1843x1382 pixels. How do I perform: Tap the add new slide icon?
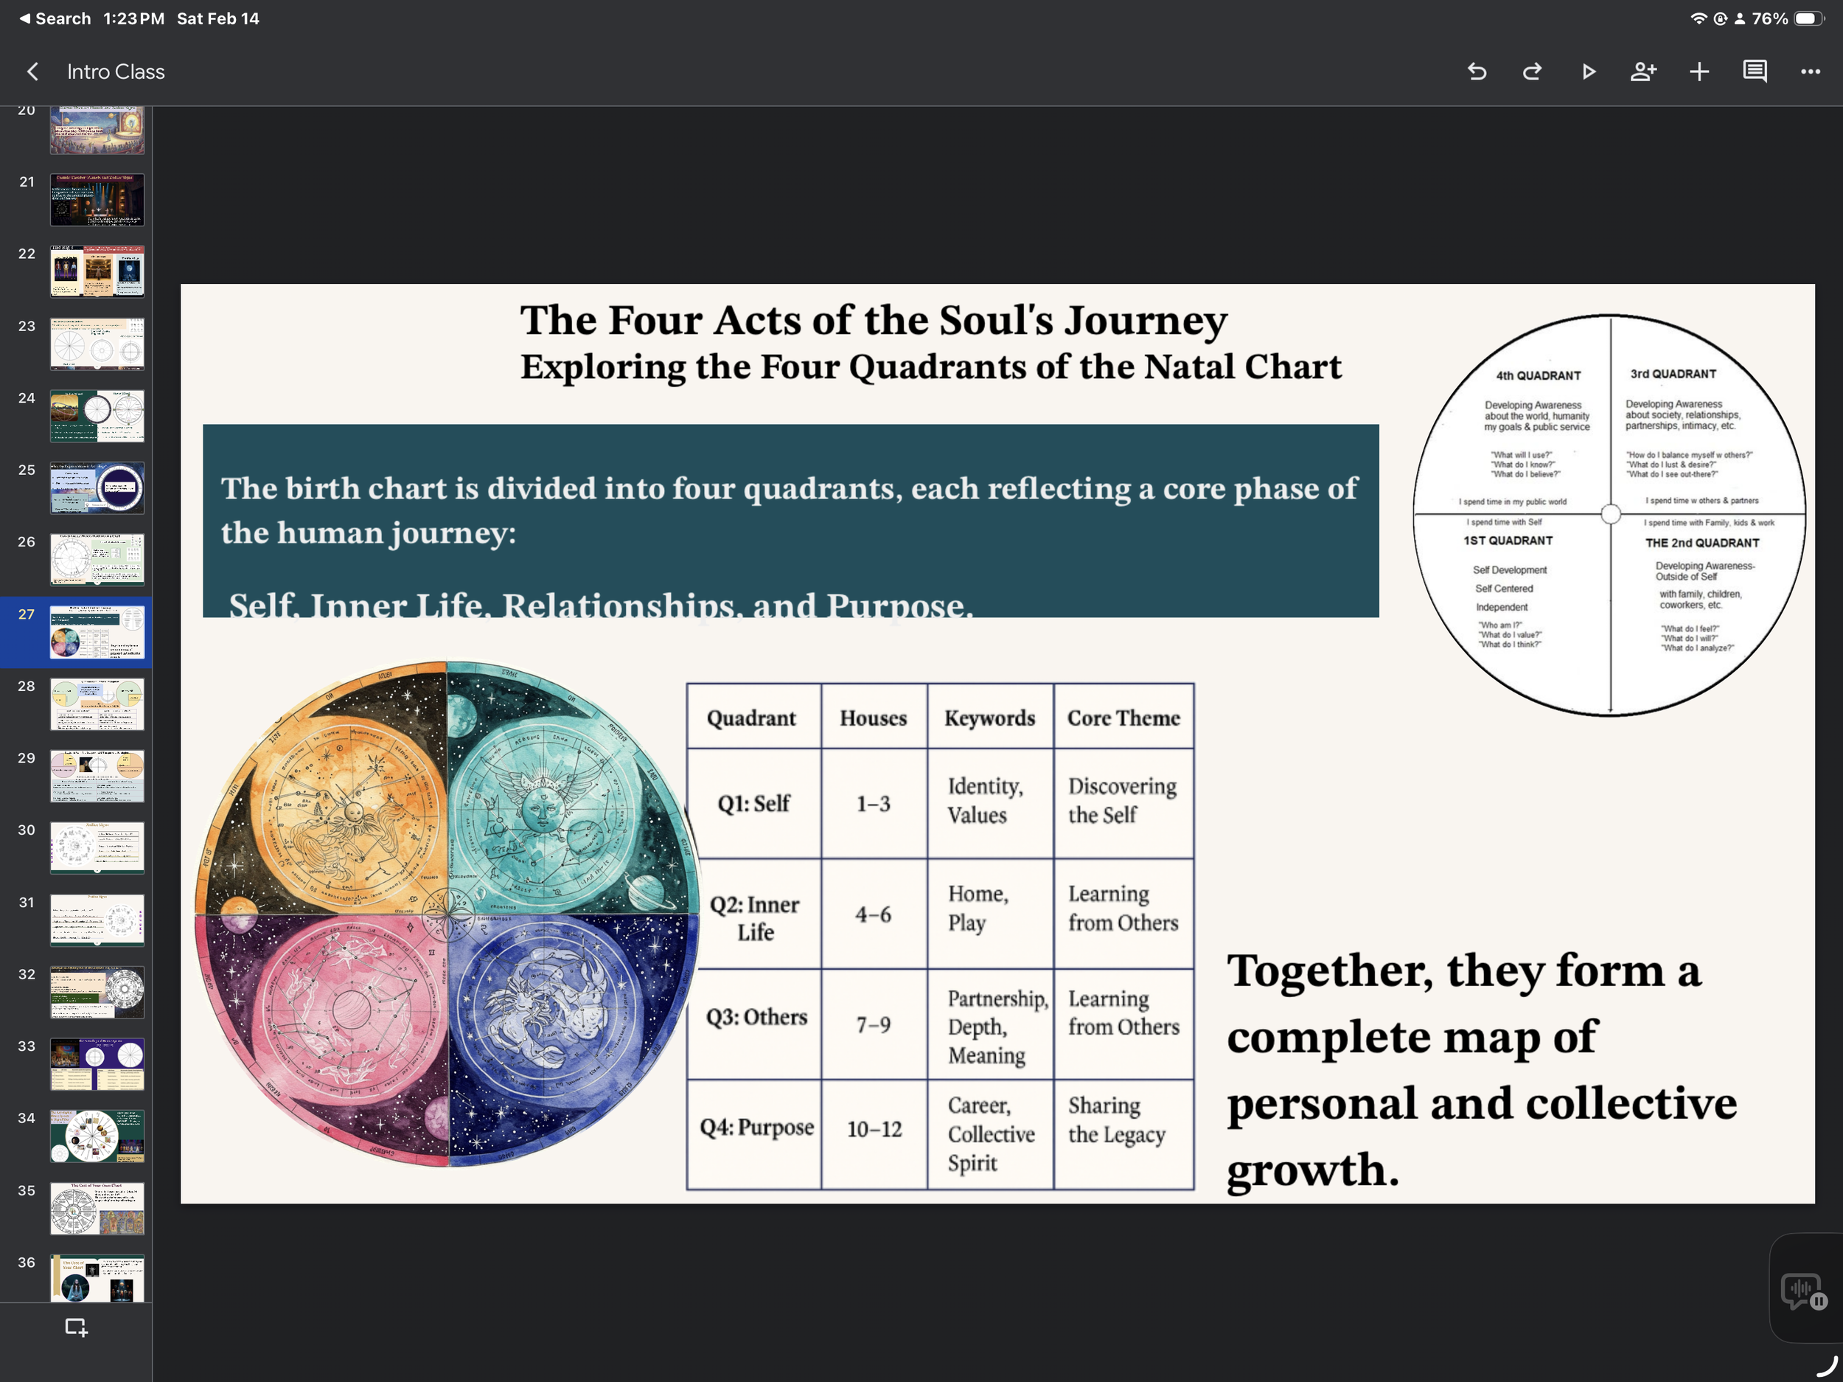76,1327
